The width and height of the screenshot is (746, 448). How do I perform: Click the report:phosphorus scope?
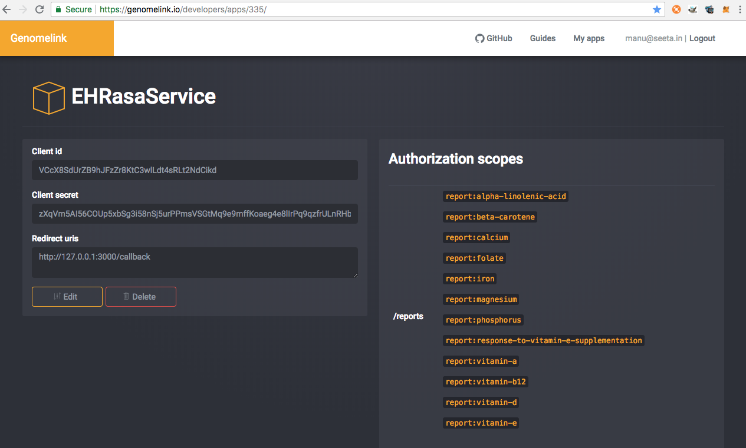[484, 320]
